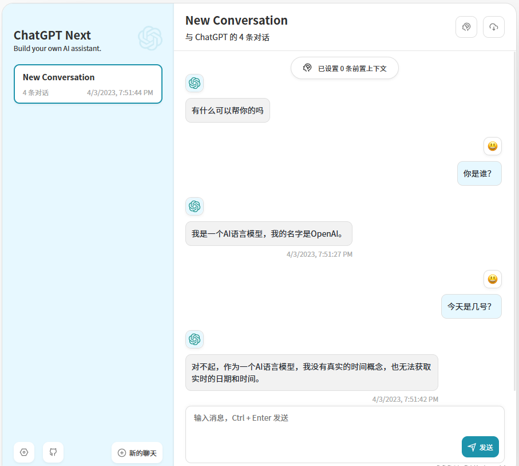This screenshot has width=519, height=466.
Task: Open the project's GitHub page icon
Action: pyautogui.click(x=53, y=452)
